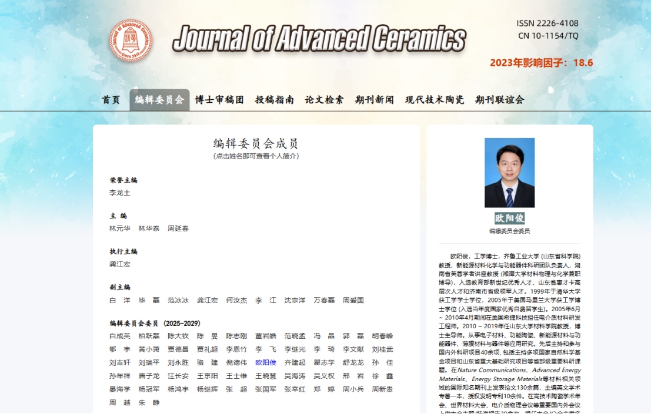Image resolution: width=651 pixels, height=414 pixels.
Task: Open 倪德伟's profile
Action: point(236,362)
